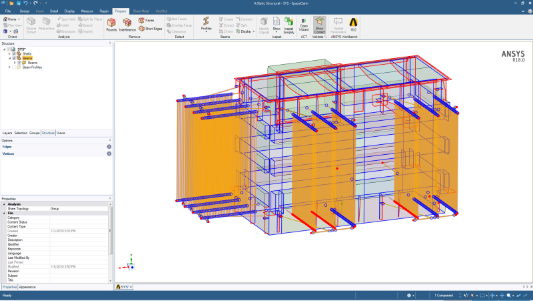This screenshot has height=301, width=533.
Task: Switch to the Appearance tab
Action: click(x=27, y=287)
